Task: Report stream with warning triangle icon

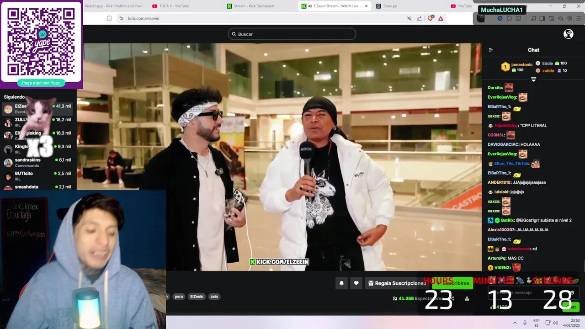Action: [x=467, y=298]
